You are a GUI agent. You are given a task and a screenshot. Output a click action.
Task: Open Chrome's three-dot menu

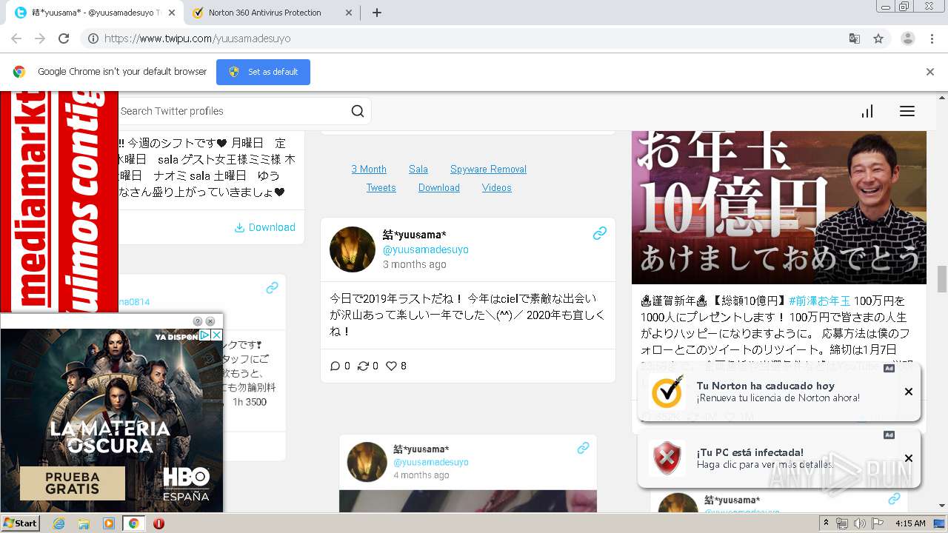[x=932, y=38]
